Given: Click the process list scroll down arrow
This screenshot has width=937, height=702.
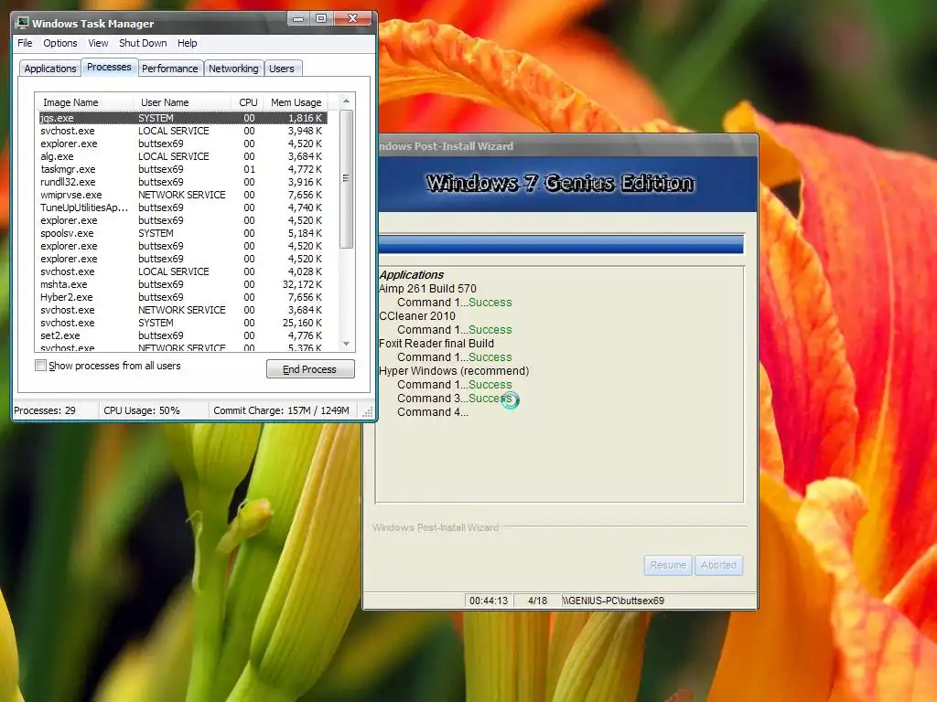Looking at the screenshot, I should pos(346,344).
